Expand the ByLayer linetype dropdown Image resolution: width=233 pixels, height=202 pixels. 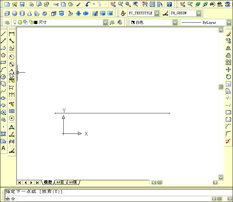tap(229, 22)
